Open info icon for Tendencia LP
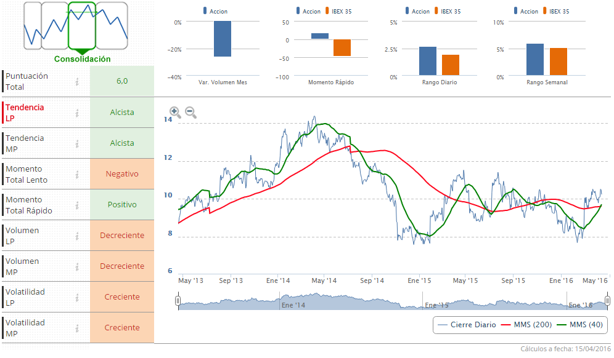This screenshot has height=358, width=614. click(77, 113)
